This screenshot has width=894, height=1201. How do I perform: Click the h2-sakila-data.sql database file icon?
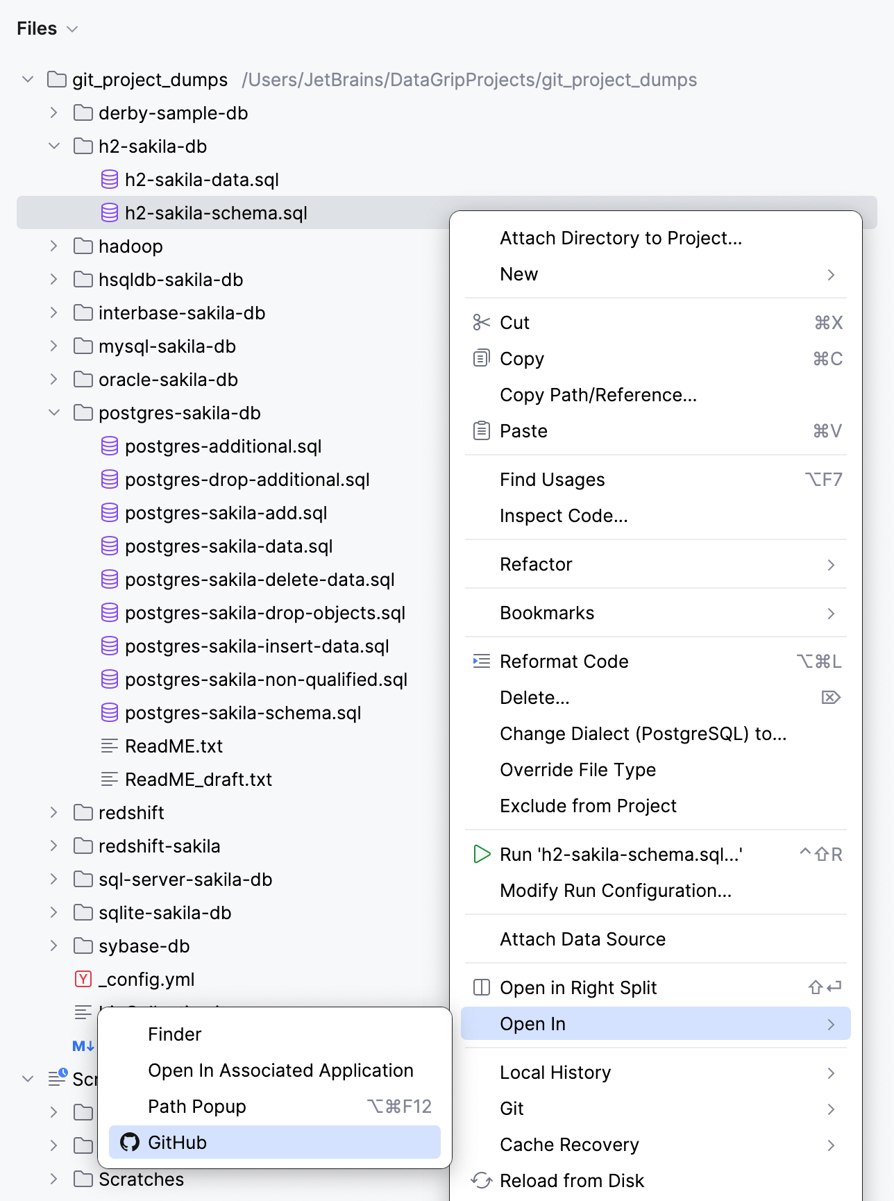pos(110,179)
